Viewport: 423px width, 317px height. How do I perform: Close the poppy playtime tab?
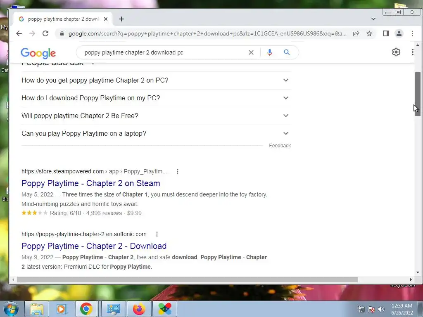pos(106,19)
